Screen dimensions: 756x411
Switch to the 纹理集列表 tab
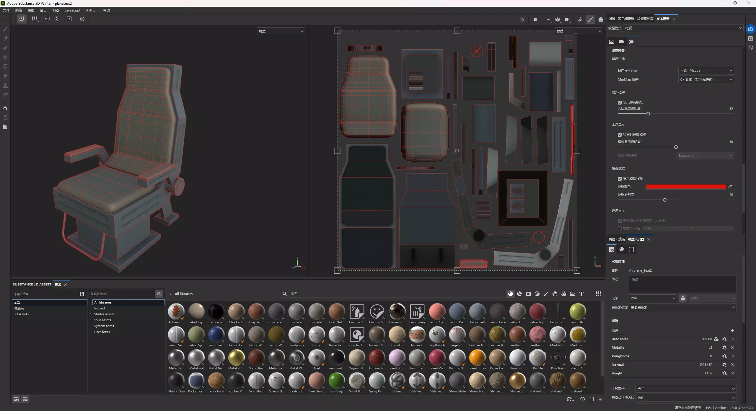click(645, 19)
